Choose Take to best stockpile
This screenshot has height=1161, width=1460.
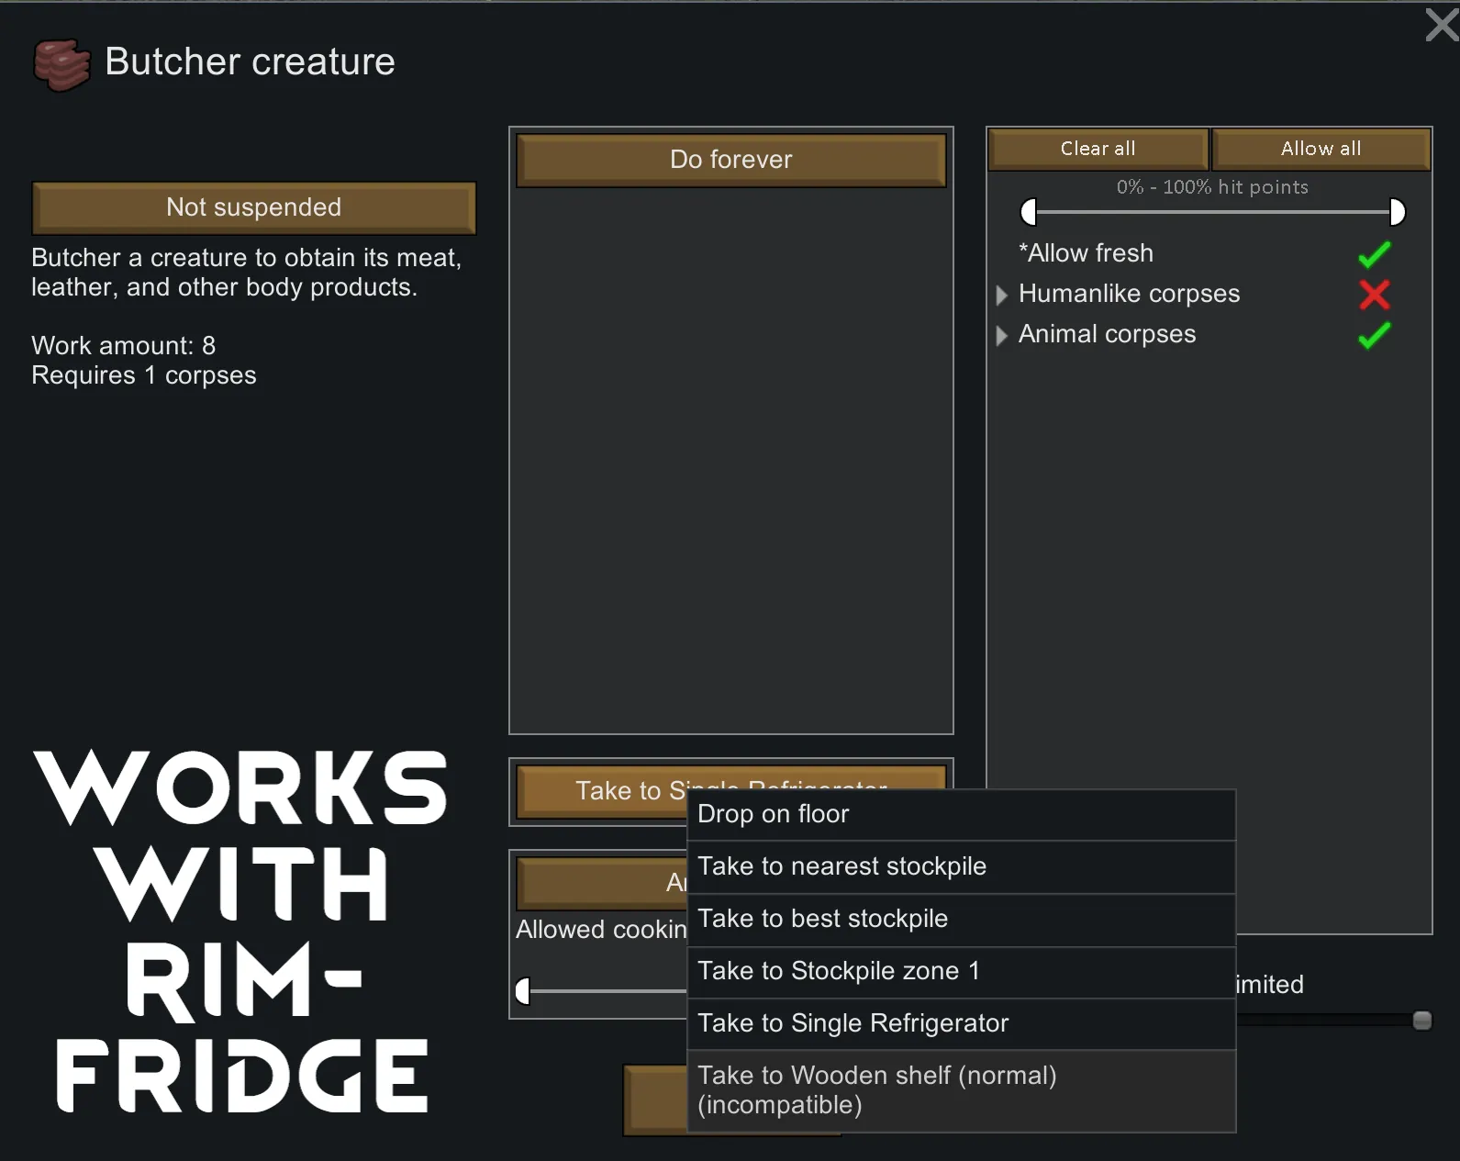[x=960, y=919]
